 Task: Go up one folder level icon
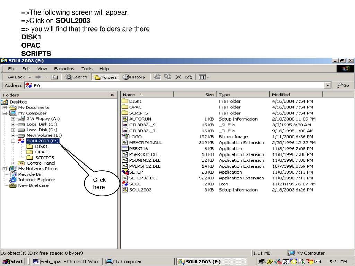click(x=54, y=77)
